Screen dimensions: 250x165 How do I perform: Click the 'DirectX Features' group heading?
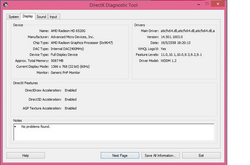[25, 83]
